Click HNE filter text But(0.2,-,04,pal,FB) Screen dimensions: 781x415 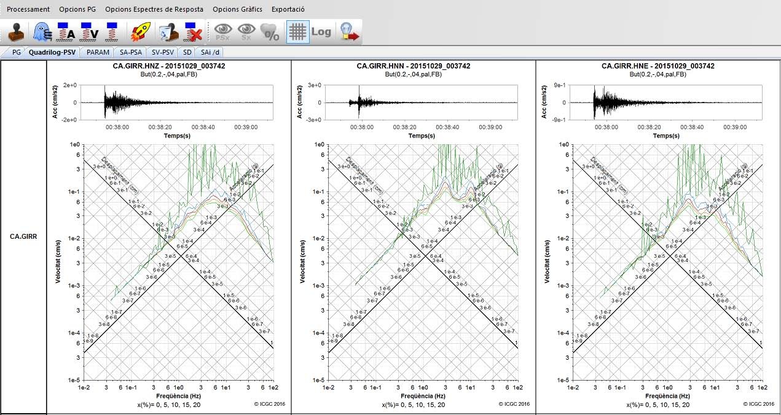tap(657, 74)
